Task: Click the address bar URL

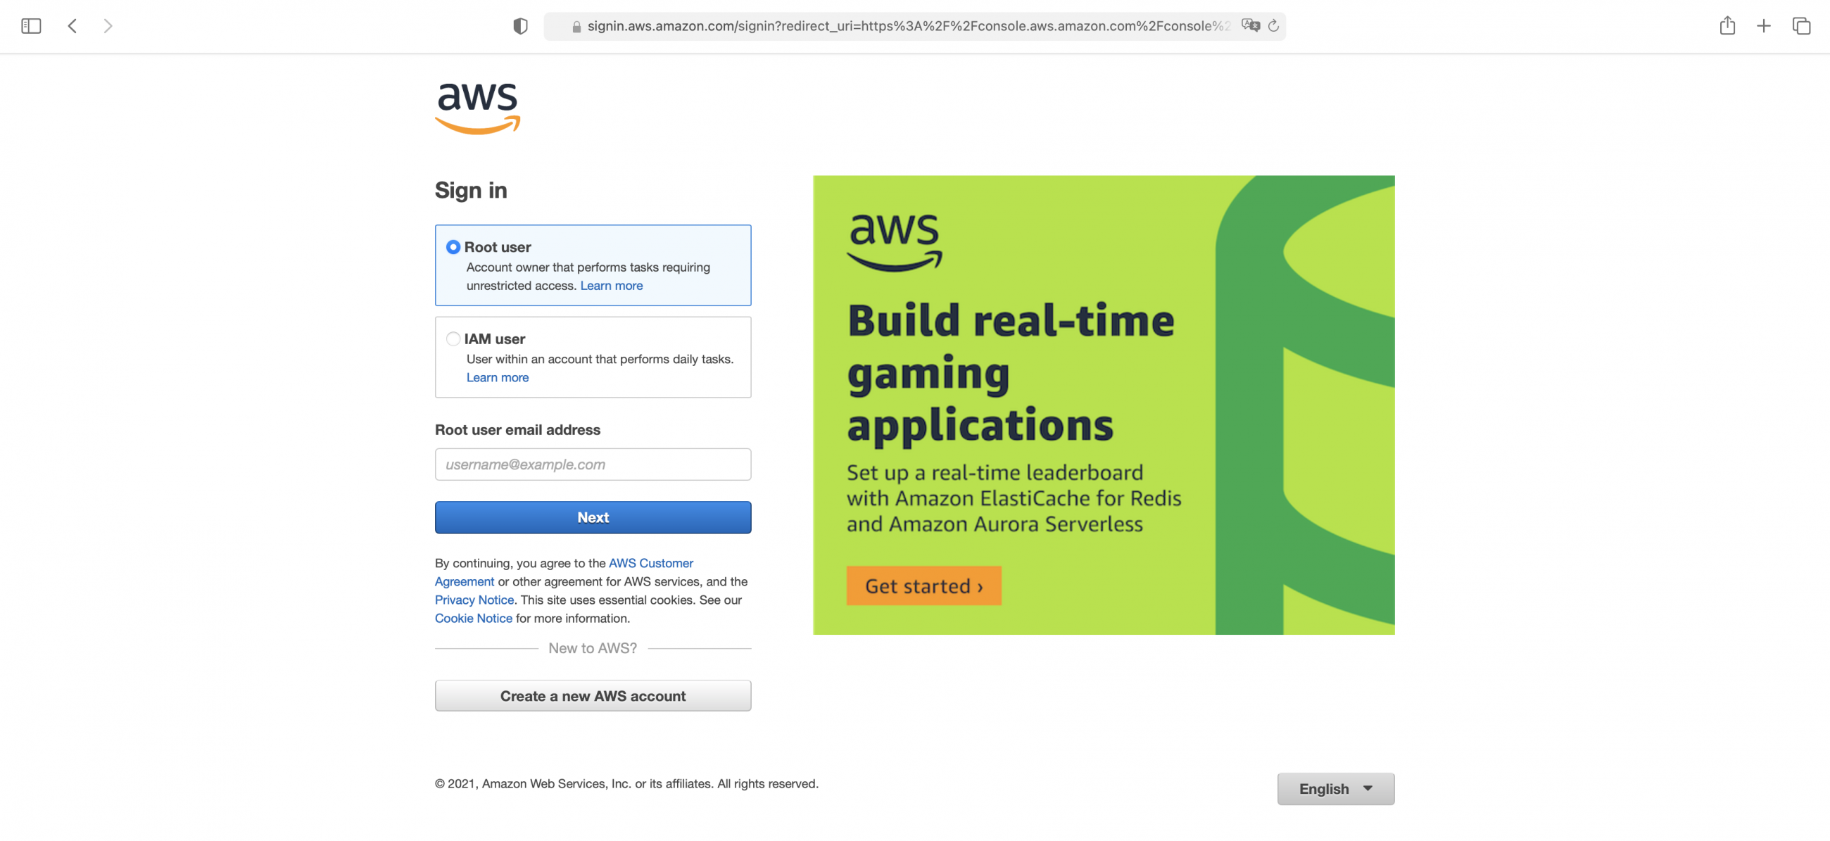Action: (x=902, y=26)
